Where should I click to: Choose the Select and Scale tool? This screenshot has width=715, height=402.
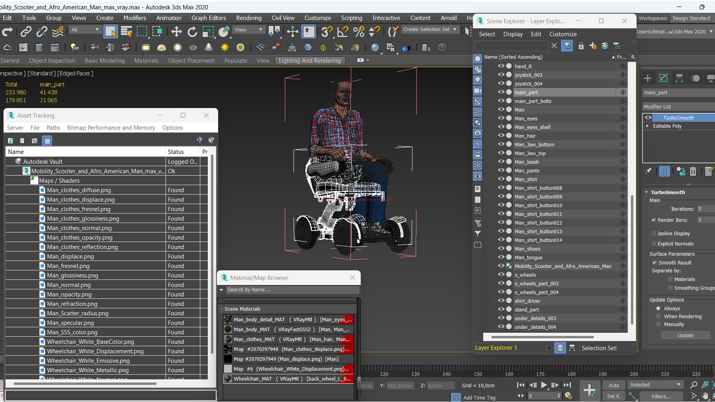pos(208,32)
